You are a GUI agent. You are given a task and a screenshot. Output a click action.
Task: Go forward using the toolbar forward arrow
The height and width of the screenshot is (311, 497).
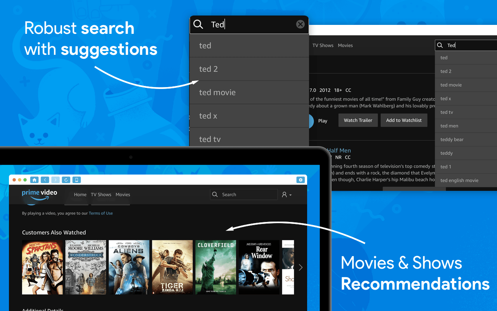[56, 180]
